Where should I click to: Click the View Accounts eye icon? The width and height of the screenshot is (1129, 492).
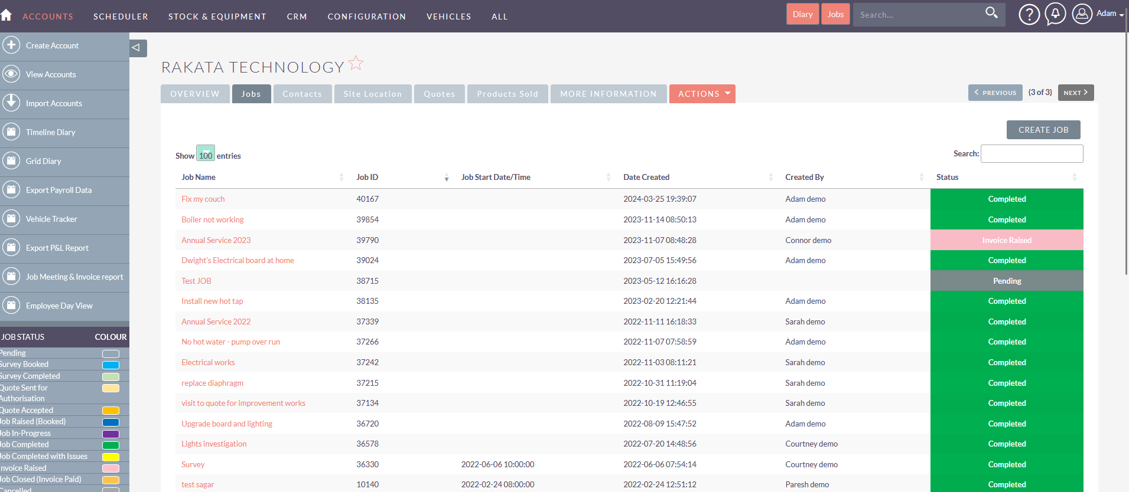pos(11,74)
